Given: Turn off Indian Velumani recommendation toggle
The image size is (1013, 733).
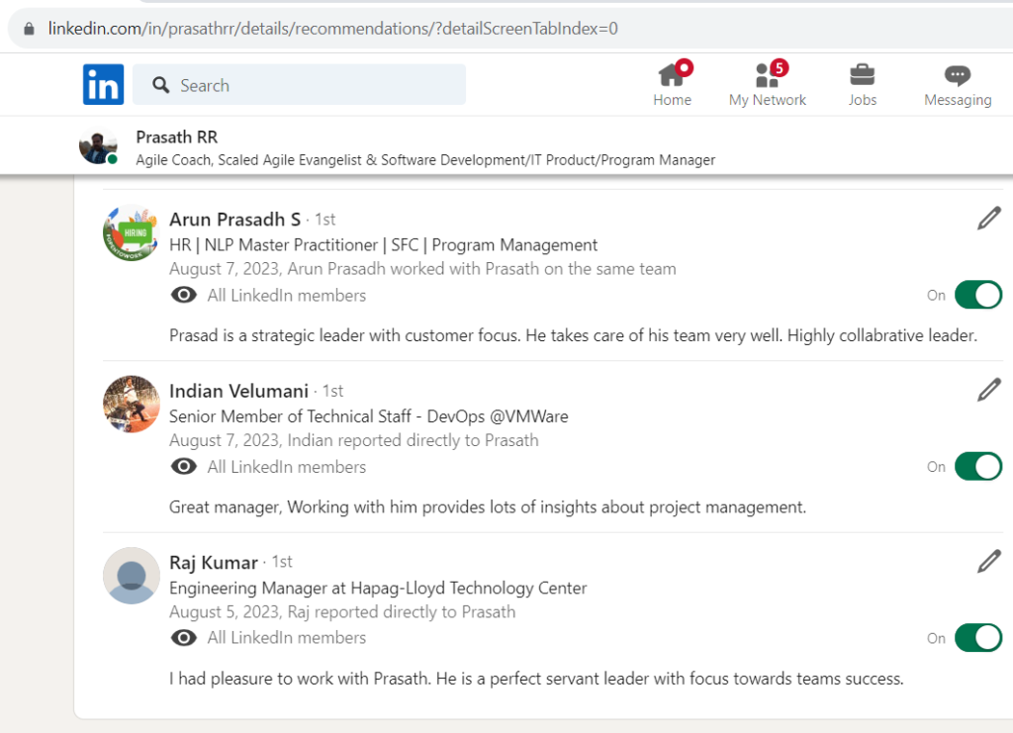Looking at the screenshot, I should 978,466.
